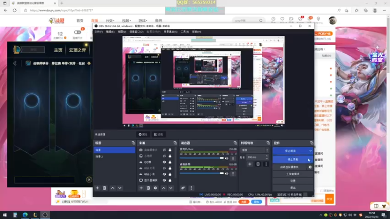Move the scene down in the Scenes panel

(120, 188)
